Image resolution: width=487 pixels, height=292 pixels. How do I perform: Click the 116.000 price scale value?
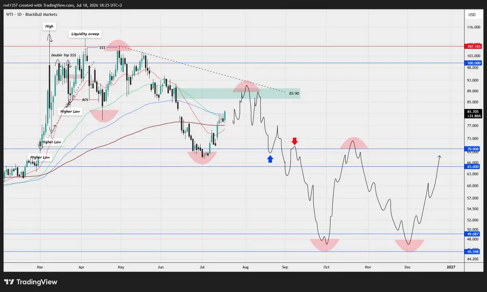click(474, 27)
